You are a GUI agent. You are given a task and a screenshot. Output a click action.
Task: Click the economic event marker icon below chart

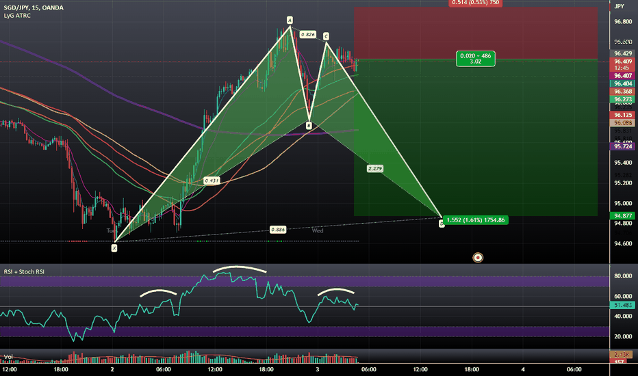click(x=478, y=257)
